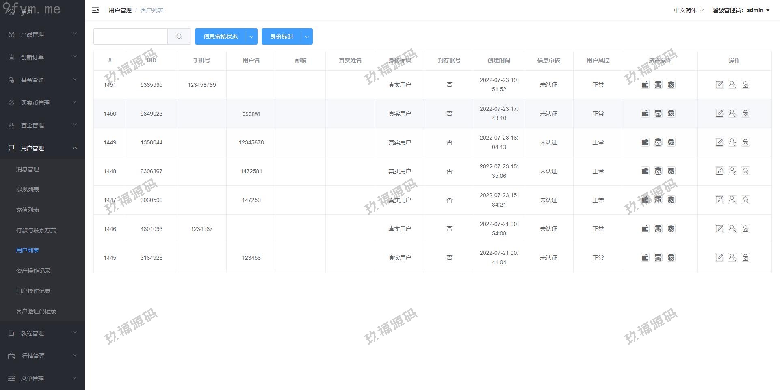Open 提现列表 in the sidebar

[28, 190]
